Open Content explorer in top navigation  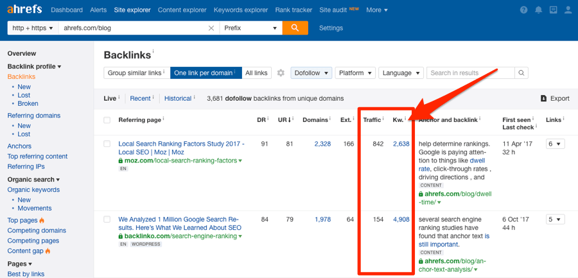[182, 10]
